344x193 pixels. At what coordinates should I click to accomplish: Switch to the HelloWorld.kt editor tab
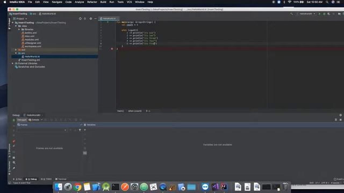[x=109, y=19]
